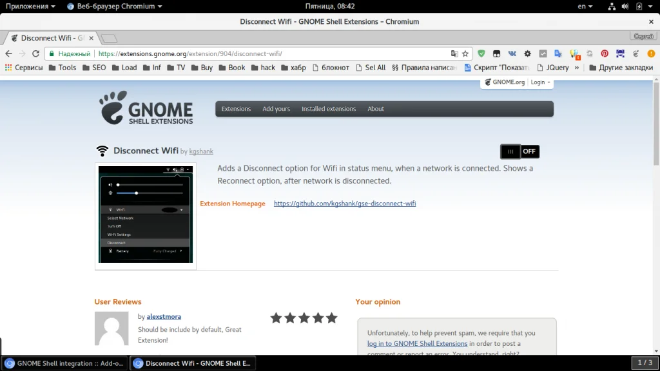This screenshot has width=660, height=371.
Task: Open the VK extension icon
Action: pos(512,54)
